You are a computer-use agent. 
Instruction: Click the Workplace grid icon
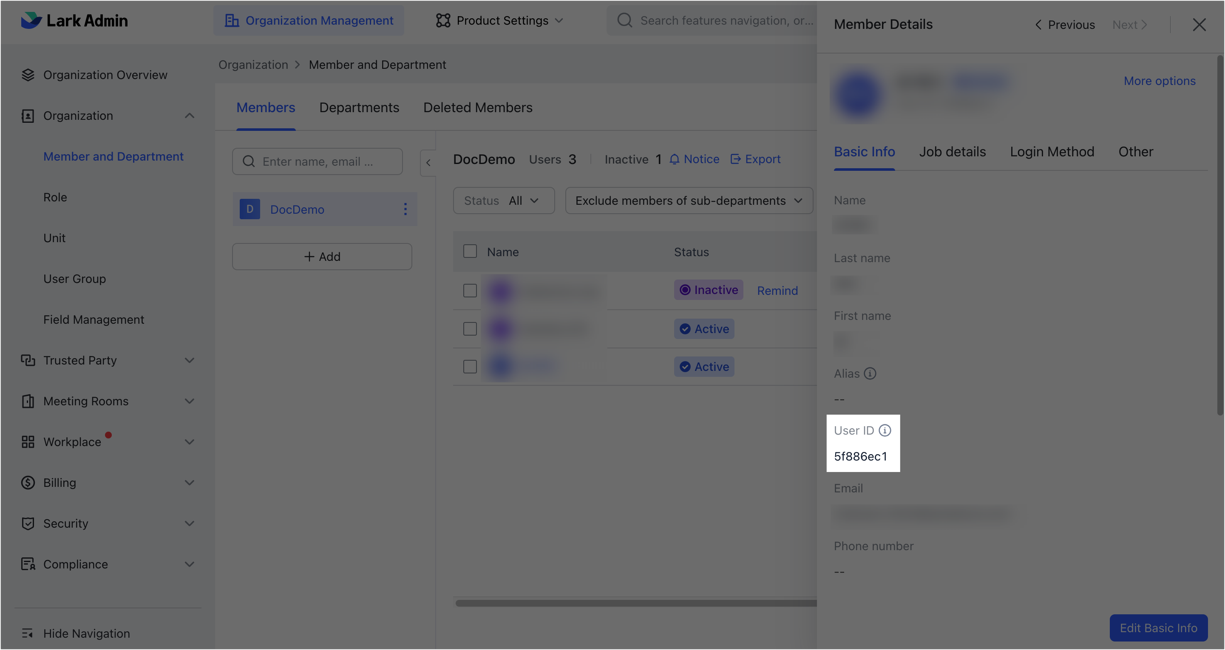pos(28,442)
